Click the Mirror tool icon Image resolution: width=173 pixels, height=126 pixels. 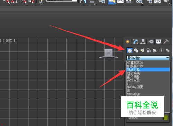tap(83, 2)
